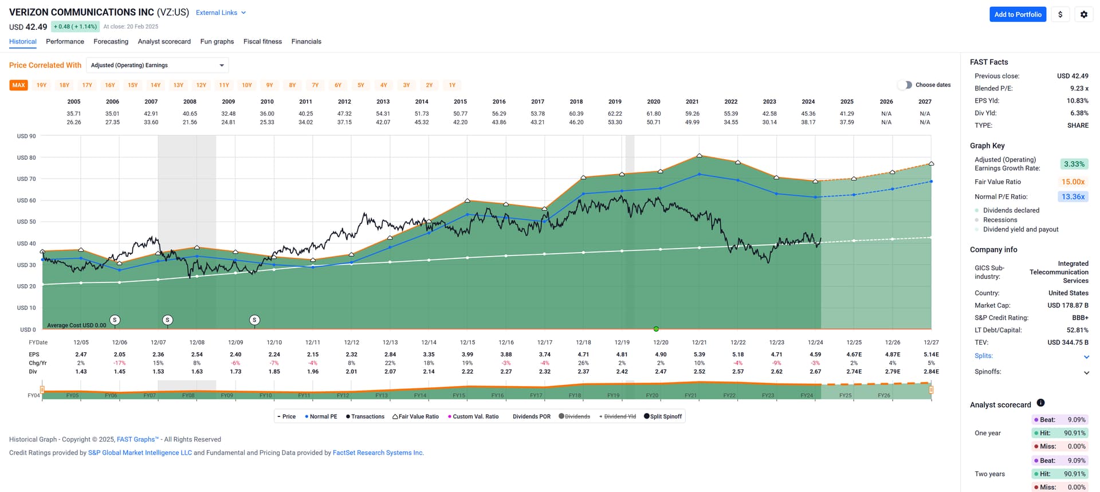Screen dimensions: 1100x492
Task: Toggle Normal PE legend item
Action: pyautogui.click(x=321, y=416)
